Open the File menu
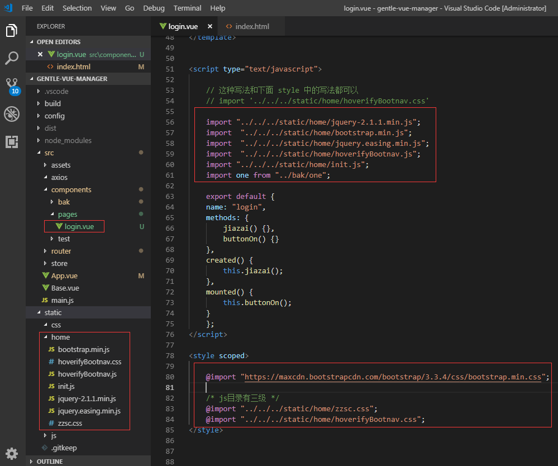 (27, 8)
